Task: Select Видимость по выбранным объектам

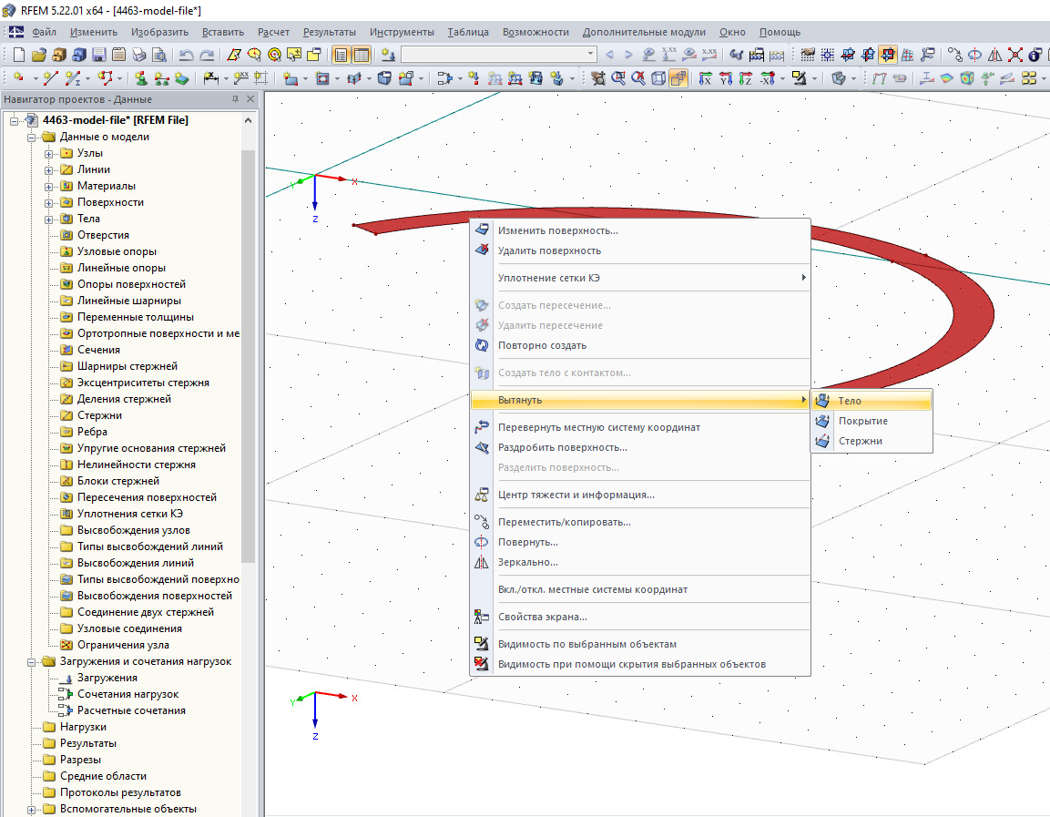Action: click(640, 644)
